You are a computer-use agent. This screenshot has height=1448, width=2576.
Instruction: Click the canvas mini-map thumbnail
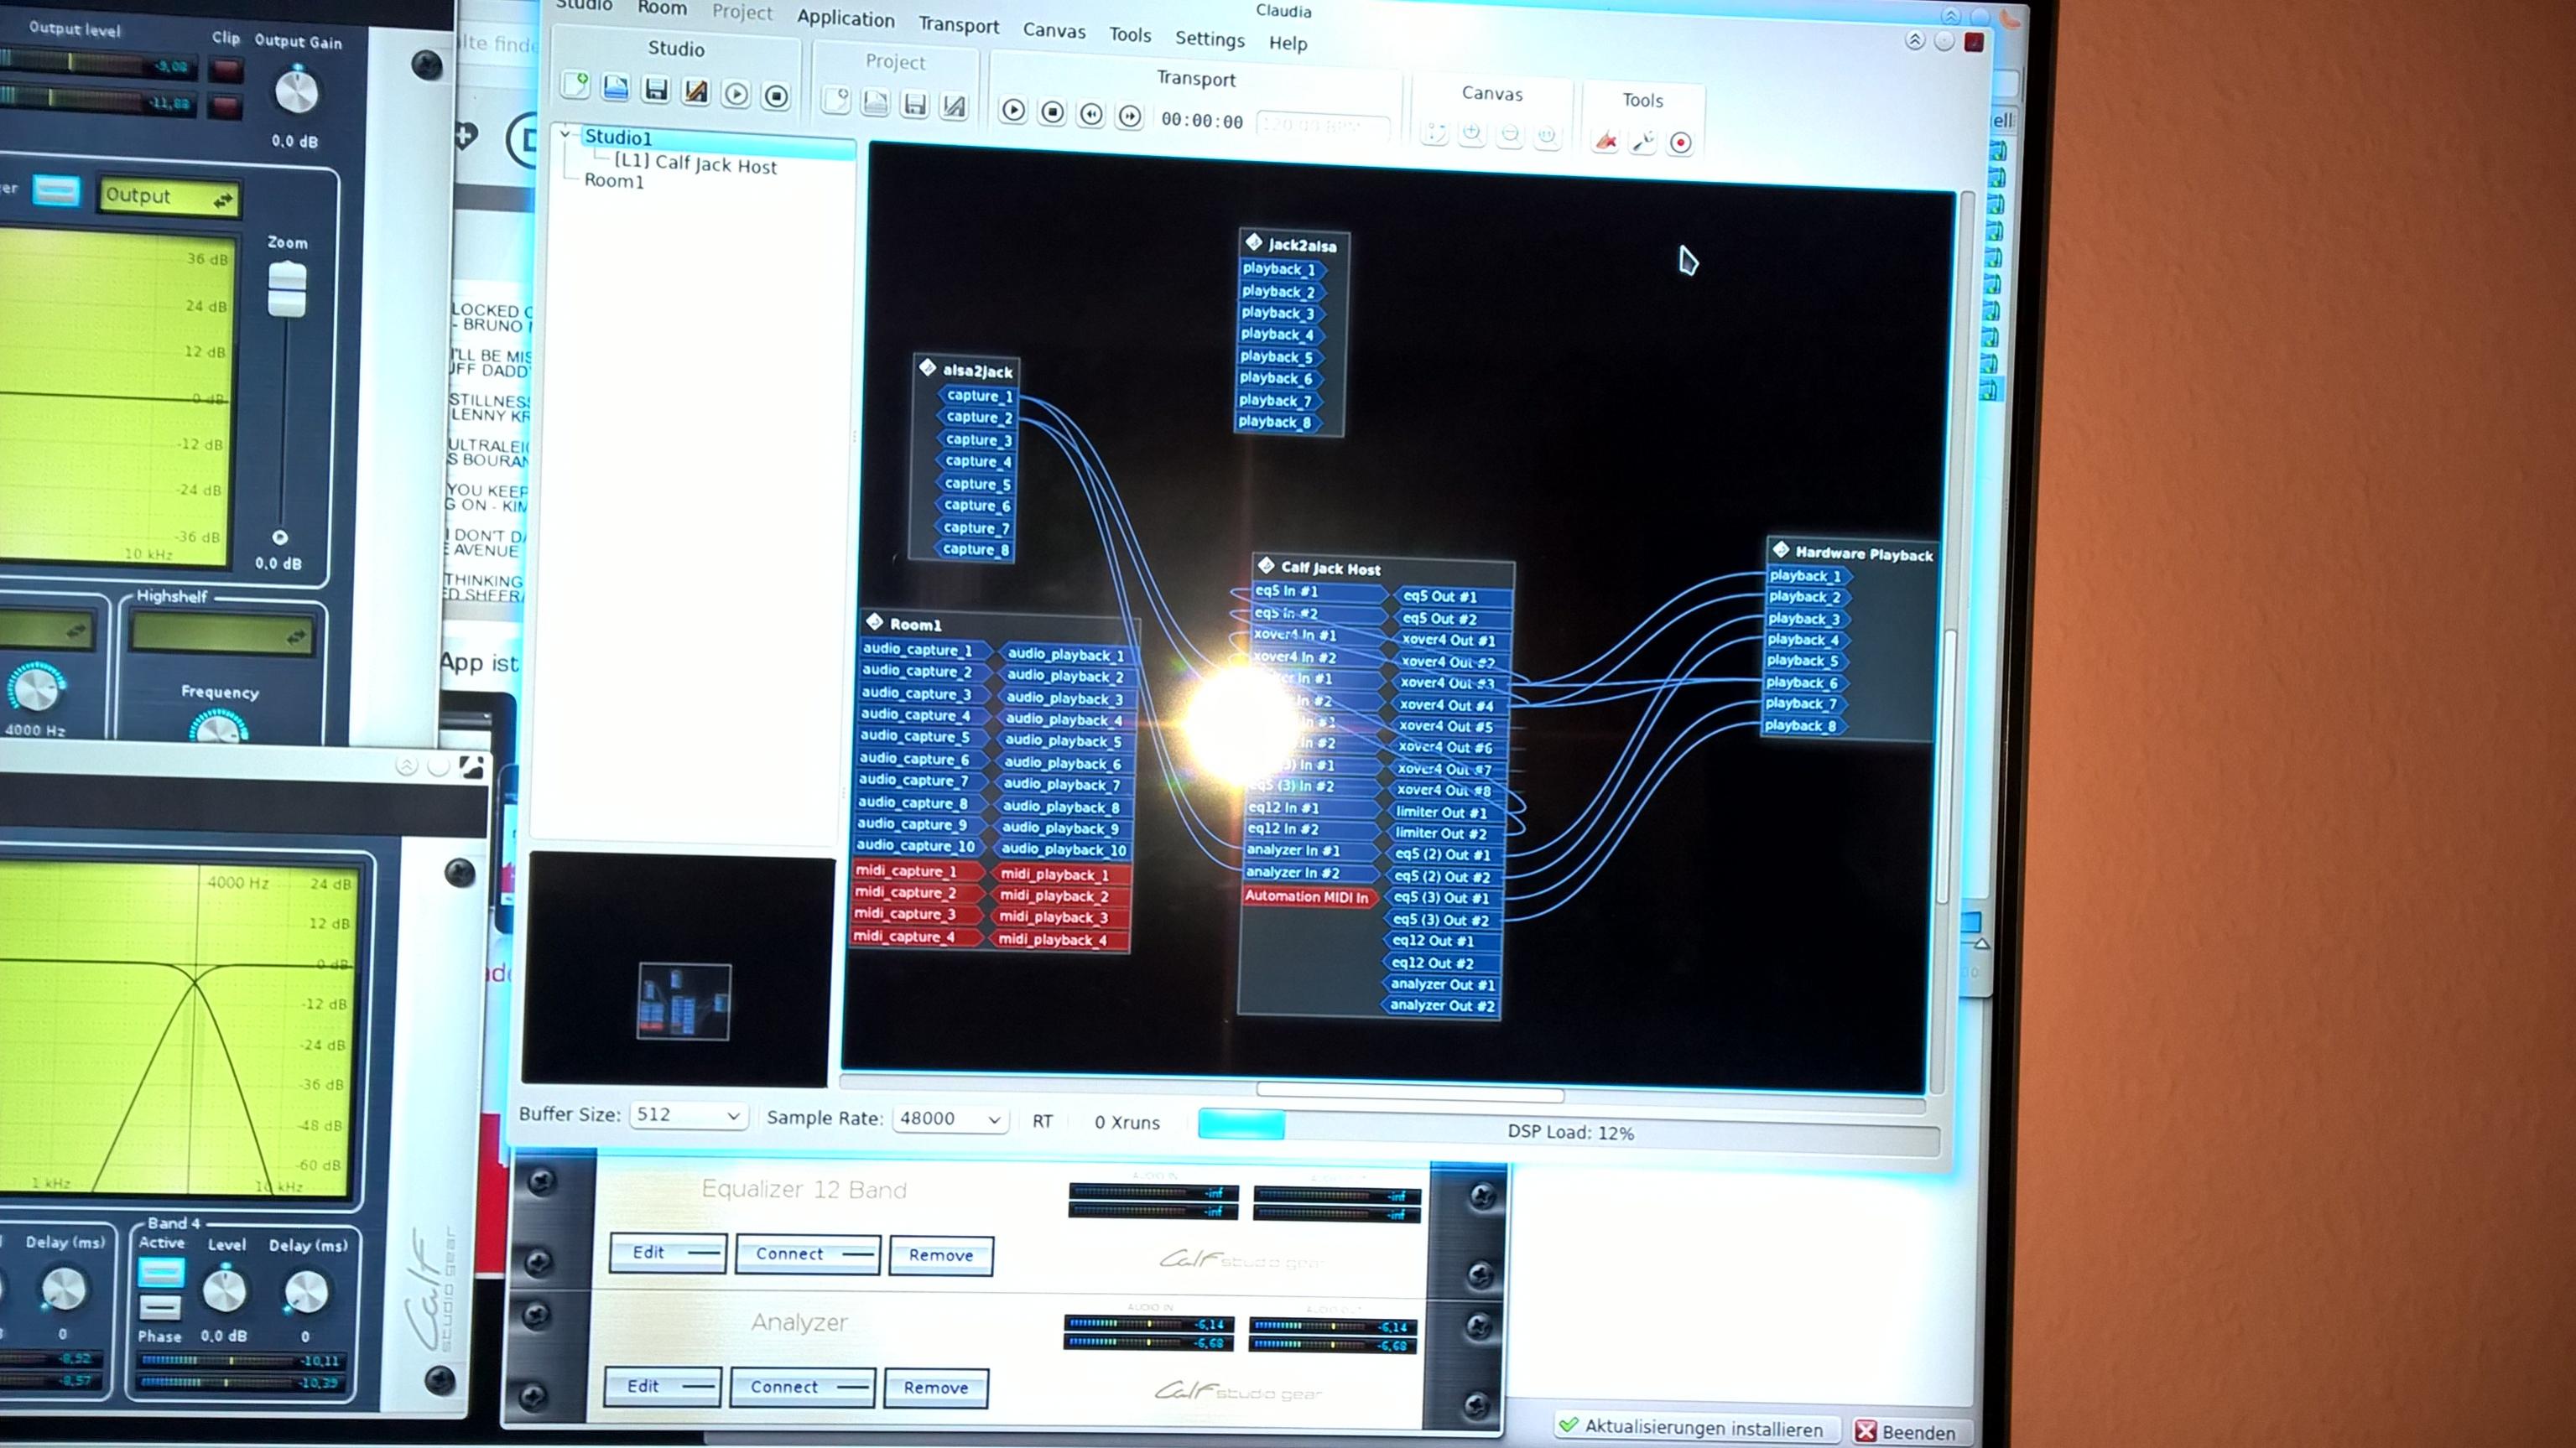[685, 1000]
